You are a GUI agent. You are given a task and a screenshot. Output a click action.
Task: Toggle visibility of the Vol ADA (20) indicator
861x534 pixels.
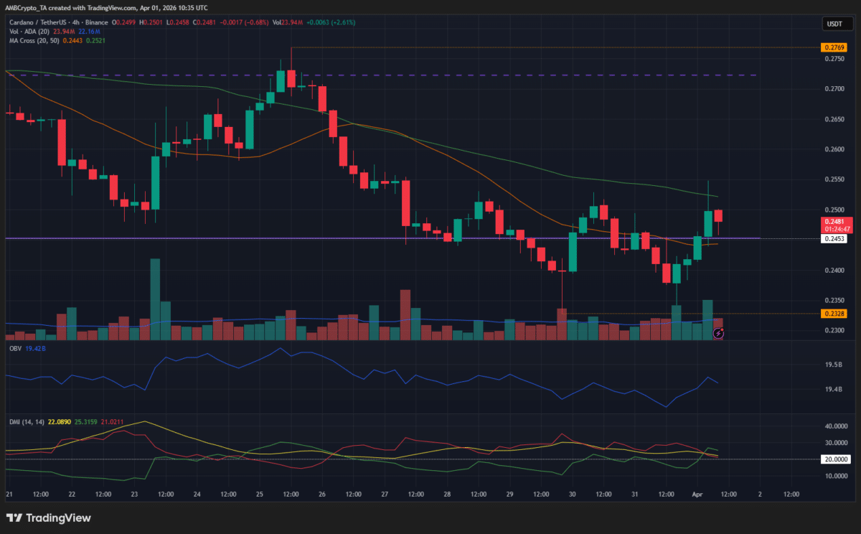tap(31, 32)
